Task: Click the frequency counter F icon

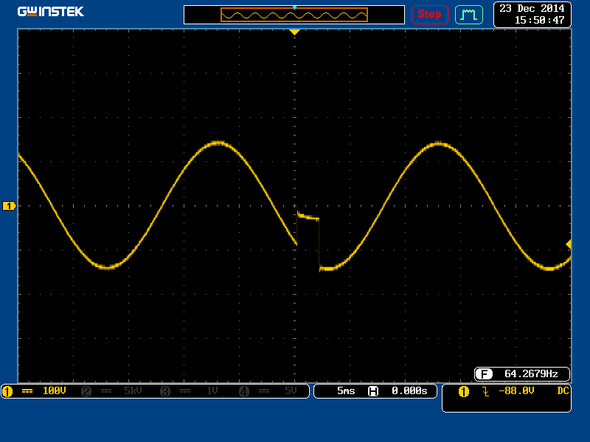Action: 484,373
